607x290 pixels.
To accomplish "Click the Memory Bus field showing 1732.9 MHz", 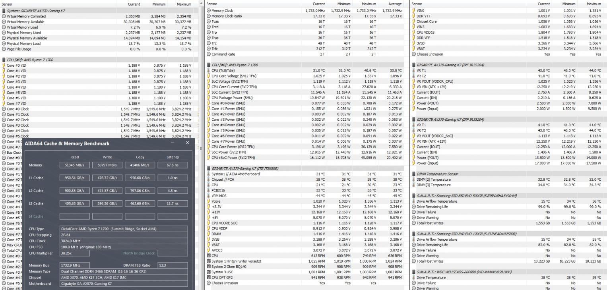I will point(74,265).
